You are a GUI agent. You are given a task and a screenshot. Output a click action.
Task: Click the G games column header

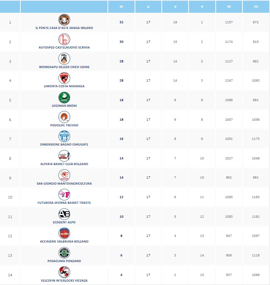148,7
